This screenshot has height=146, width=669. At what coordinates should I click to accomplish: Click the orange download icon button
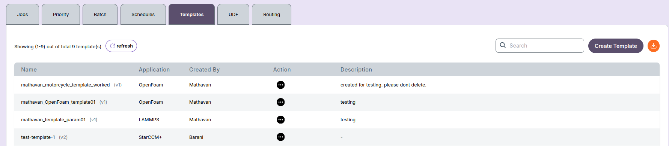[654, 46]
